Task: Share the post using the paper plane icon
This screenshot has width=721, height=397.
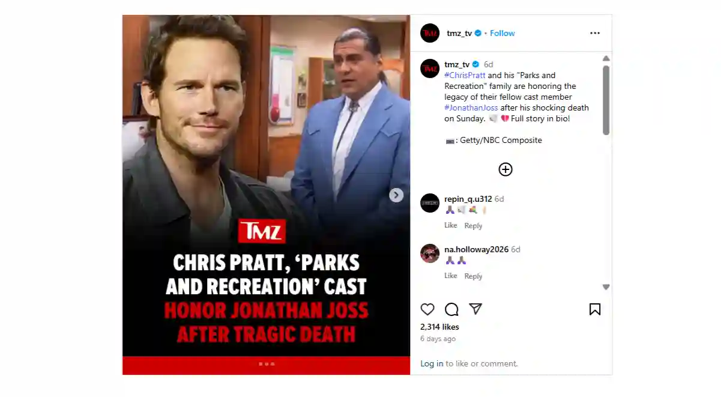Action: click(x=475, y=309)
